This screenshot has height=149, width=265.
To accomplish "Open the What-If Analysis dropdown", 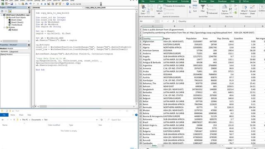I will coord(244,10).
